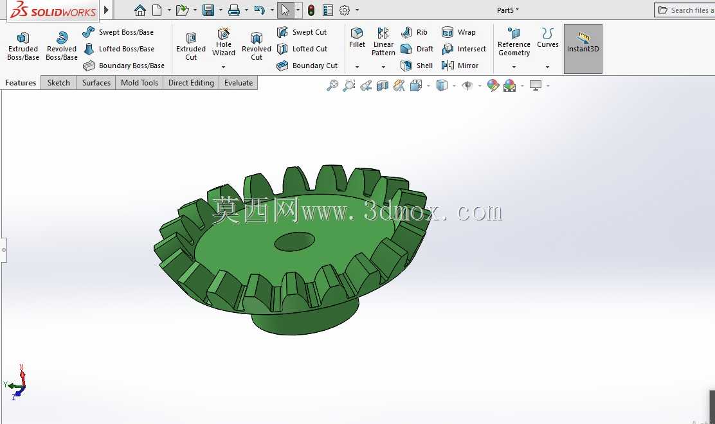
Task: Click Edit Appearance color ball
Action: [x=493, y=85]
